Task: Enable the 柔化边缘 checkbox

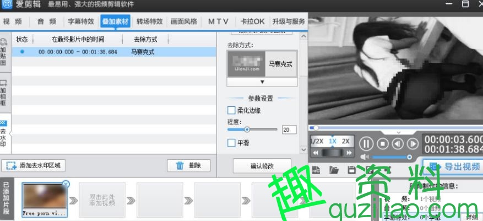Action: 231,110
